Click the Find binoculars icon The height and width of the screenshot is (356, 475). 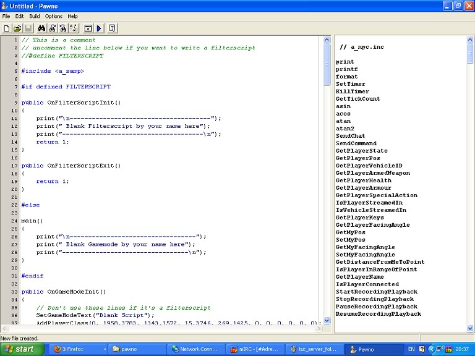coord(41,28)
